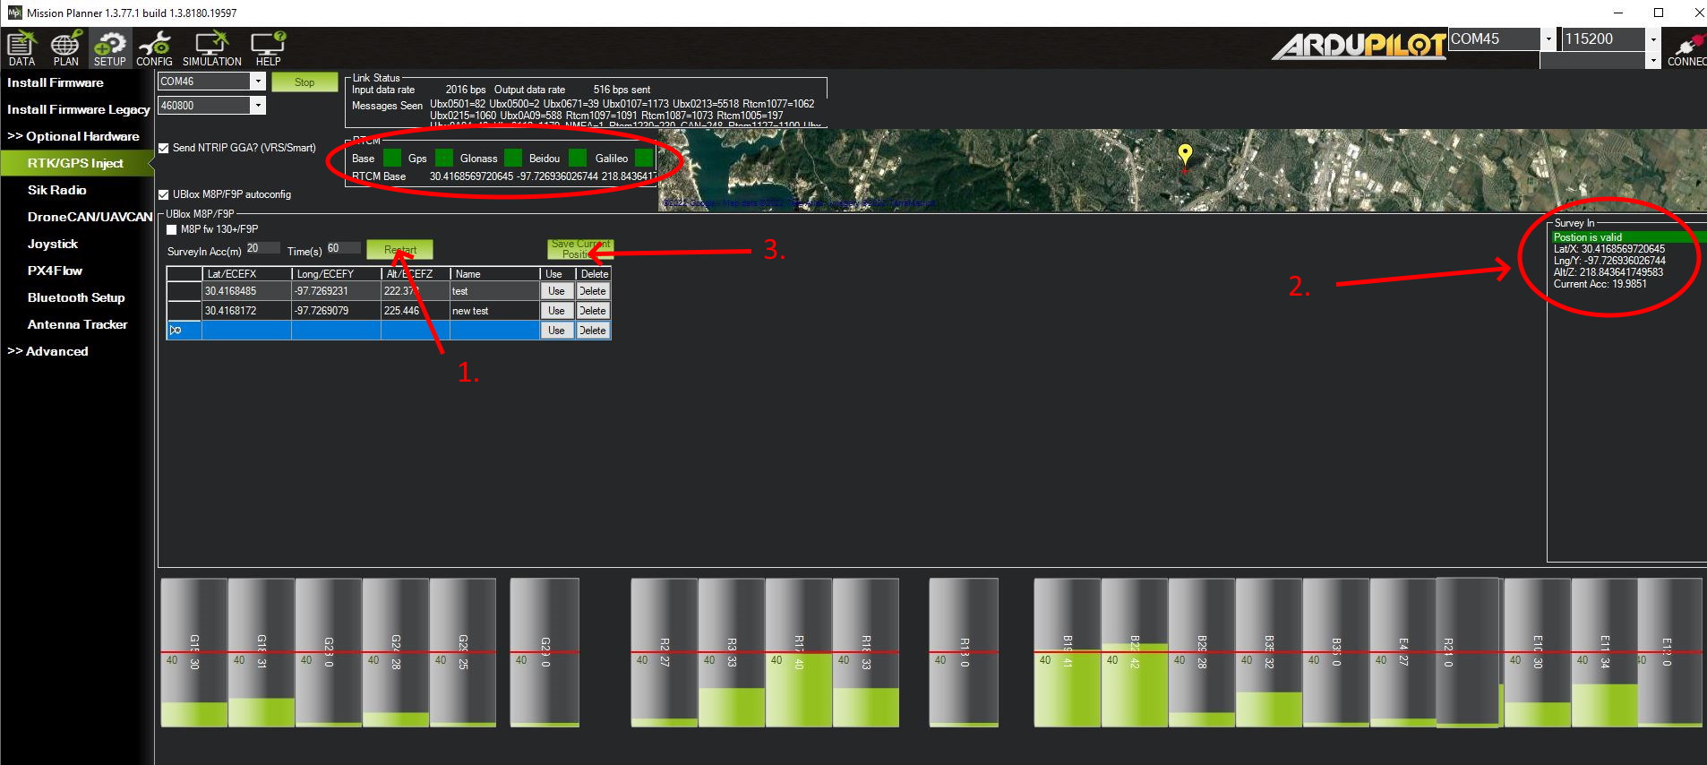Click the green Stop button
Viewport: 1707px width, 765px height.
(305, 82)
